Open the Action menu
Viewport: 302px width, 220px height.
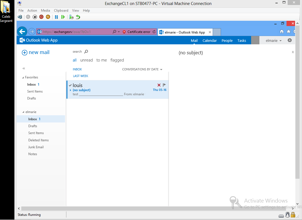click(x=32, y=11)
